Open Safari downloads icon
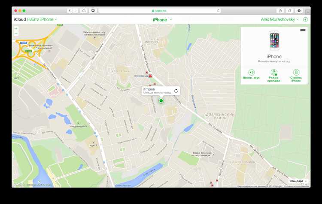Viewport: 322px width, 204px height. point(299,11)
